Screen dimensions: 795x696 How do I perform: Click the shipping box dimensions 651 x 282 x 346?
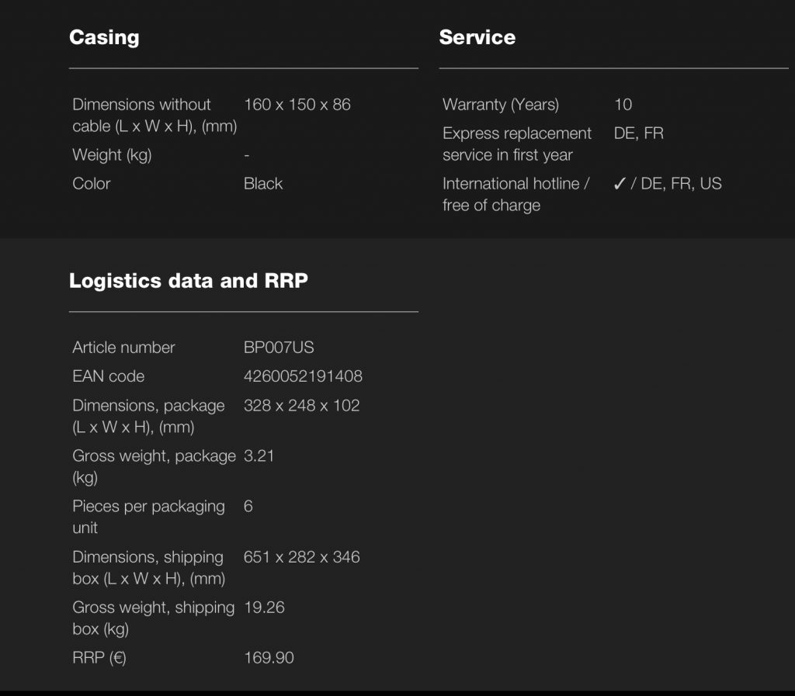coord(301,557)
